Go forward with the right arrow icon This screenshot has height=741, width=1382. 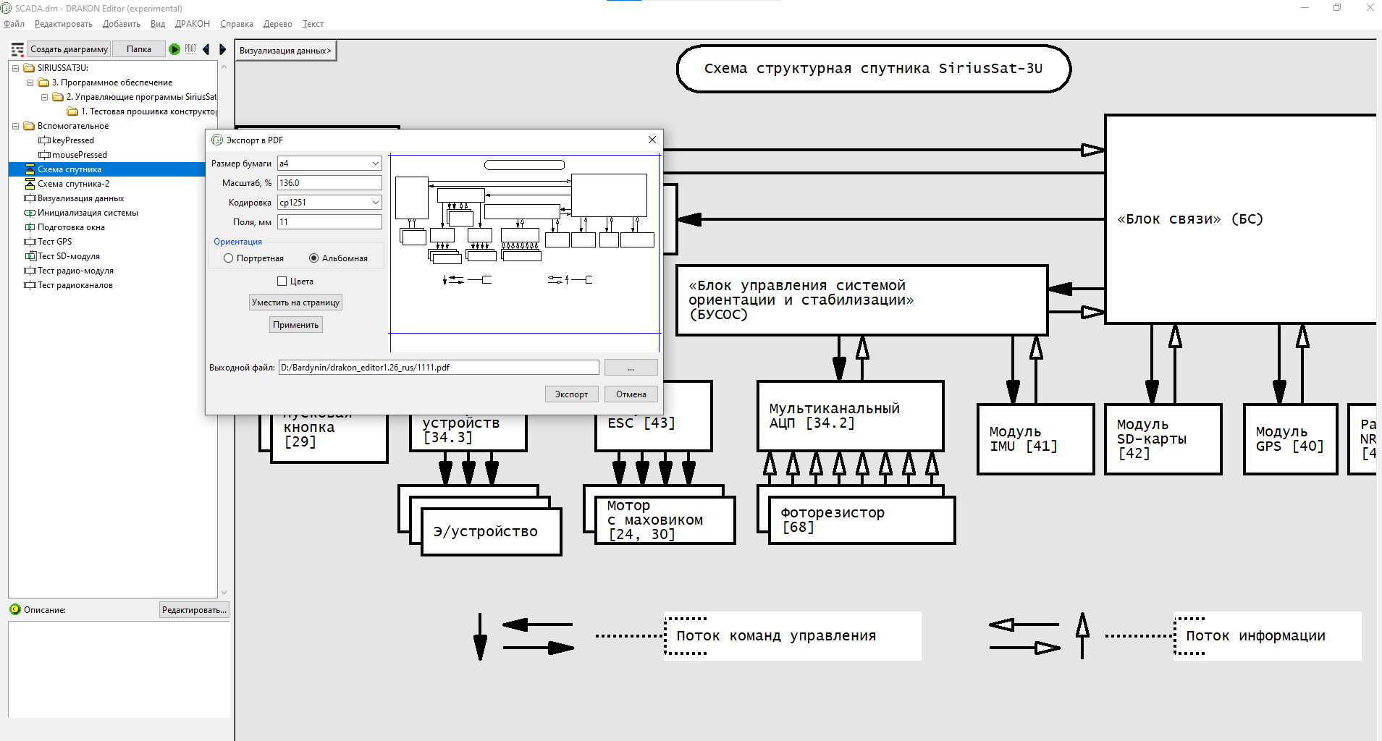tap(222, 49)
